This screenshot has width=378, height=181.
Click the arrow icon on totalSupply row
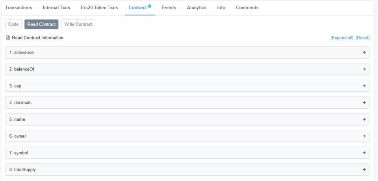click(x=364, y=170)
